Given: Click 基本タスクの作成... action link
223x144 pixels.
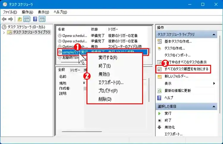Looking at the screenshot, I should point(178,41).
